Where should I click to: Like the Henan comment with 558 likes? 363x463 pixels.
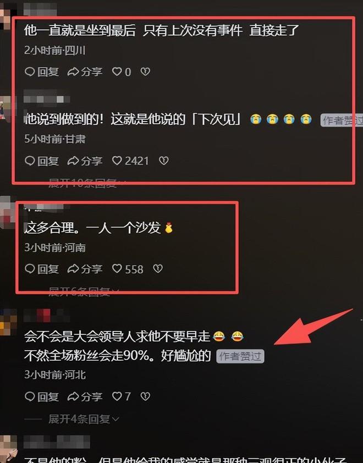click(117, 269)
